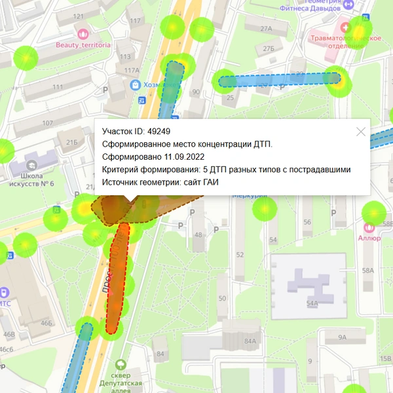The image size is (393, 393).
Task: Click the Beauty_territoria pink flower icon
Action: tap(83, 34)
